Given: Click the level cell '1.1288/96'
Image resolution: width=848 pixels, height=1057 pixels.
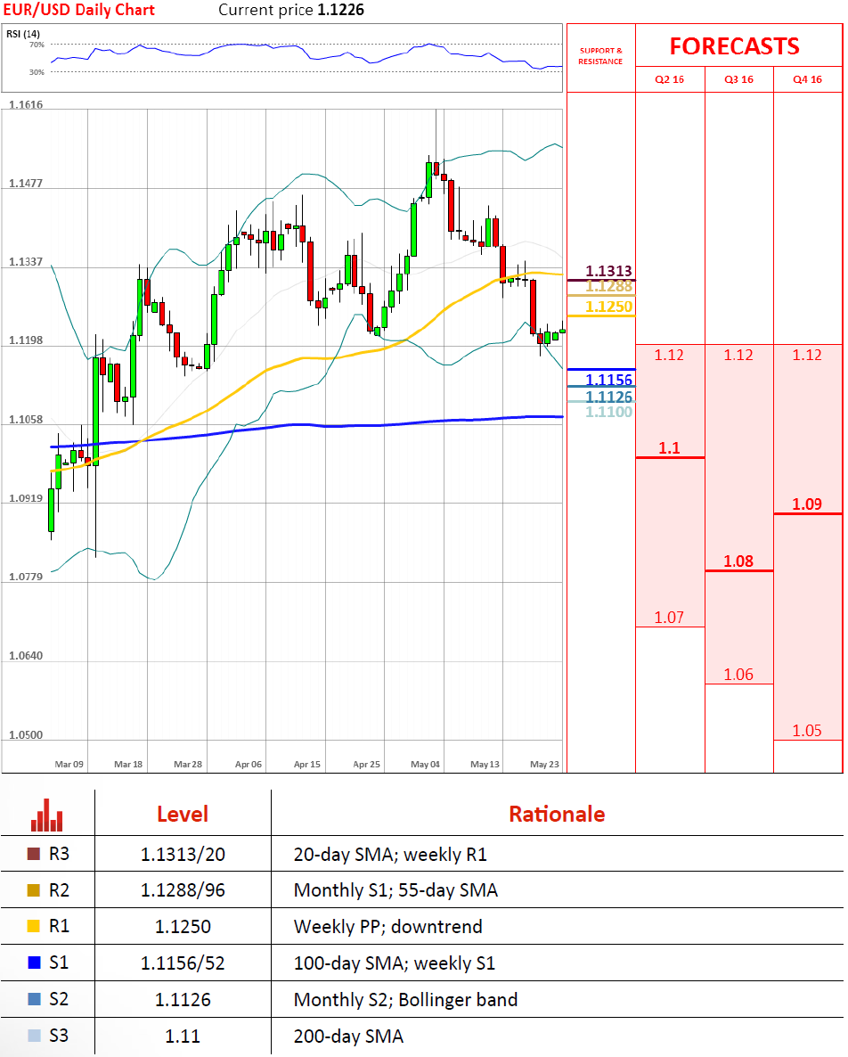Looking at the screenshot, I should tap(183, 890).
